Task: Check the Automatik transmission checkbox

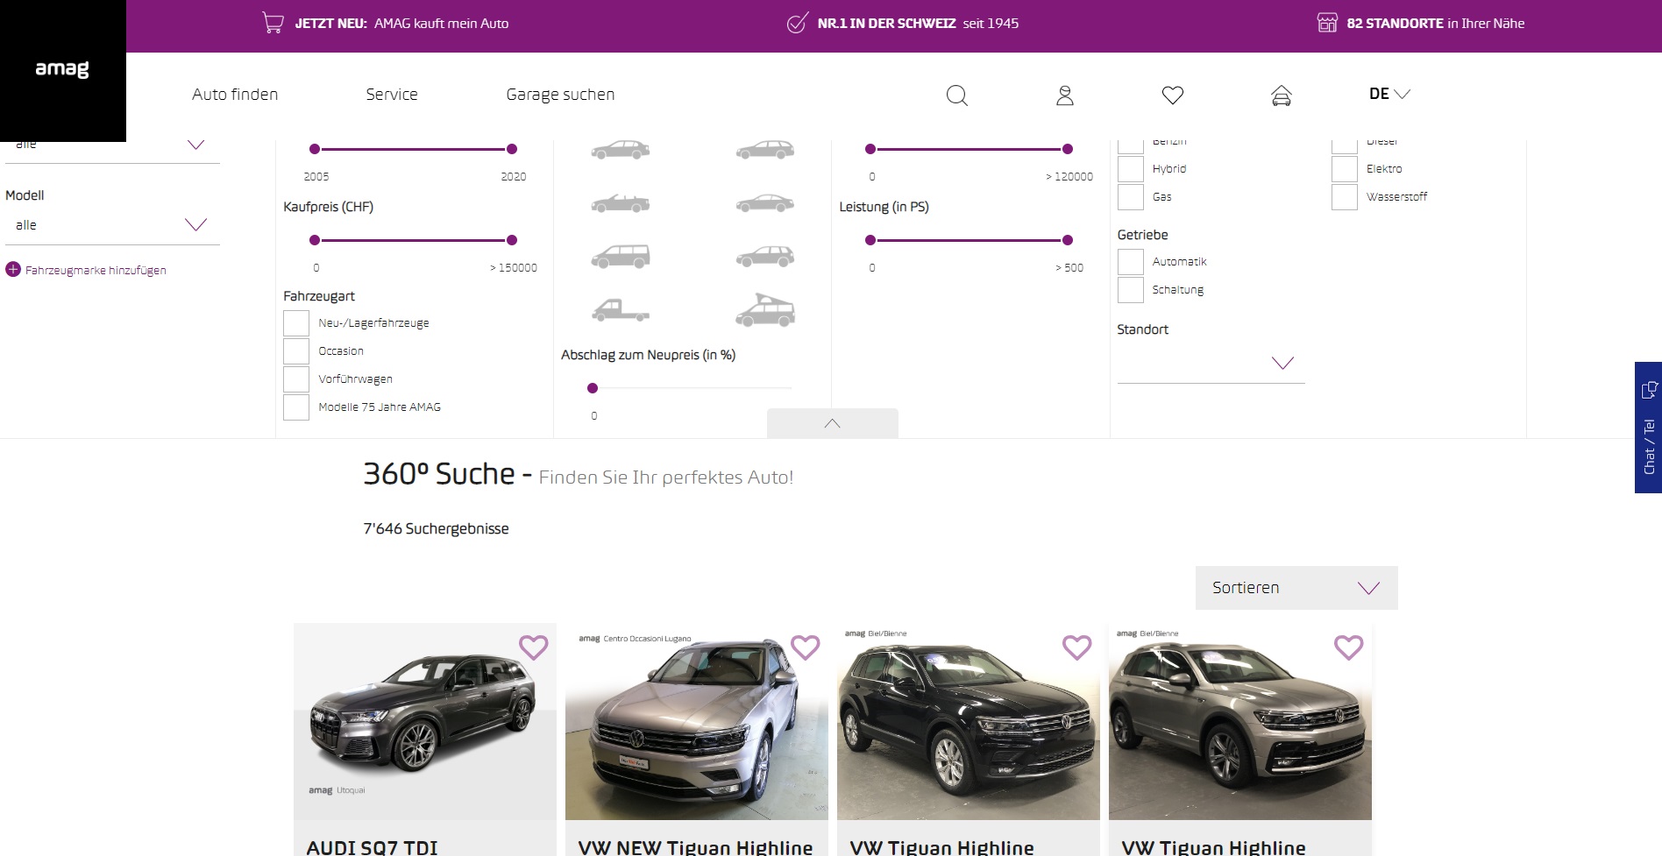Action: click(x=1131, y=262)
